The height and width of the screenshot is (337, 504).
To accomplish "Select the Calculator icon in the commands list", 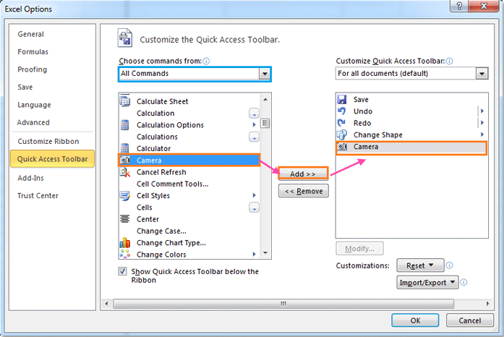I will tap(124, 148).
